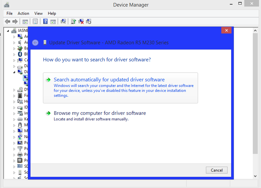Click Scan for hardware changes icon
Viewport: 261px width, 188px height.
pos(63,22)
